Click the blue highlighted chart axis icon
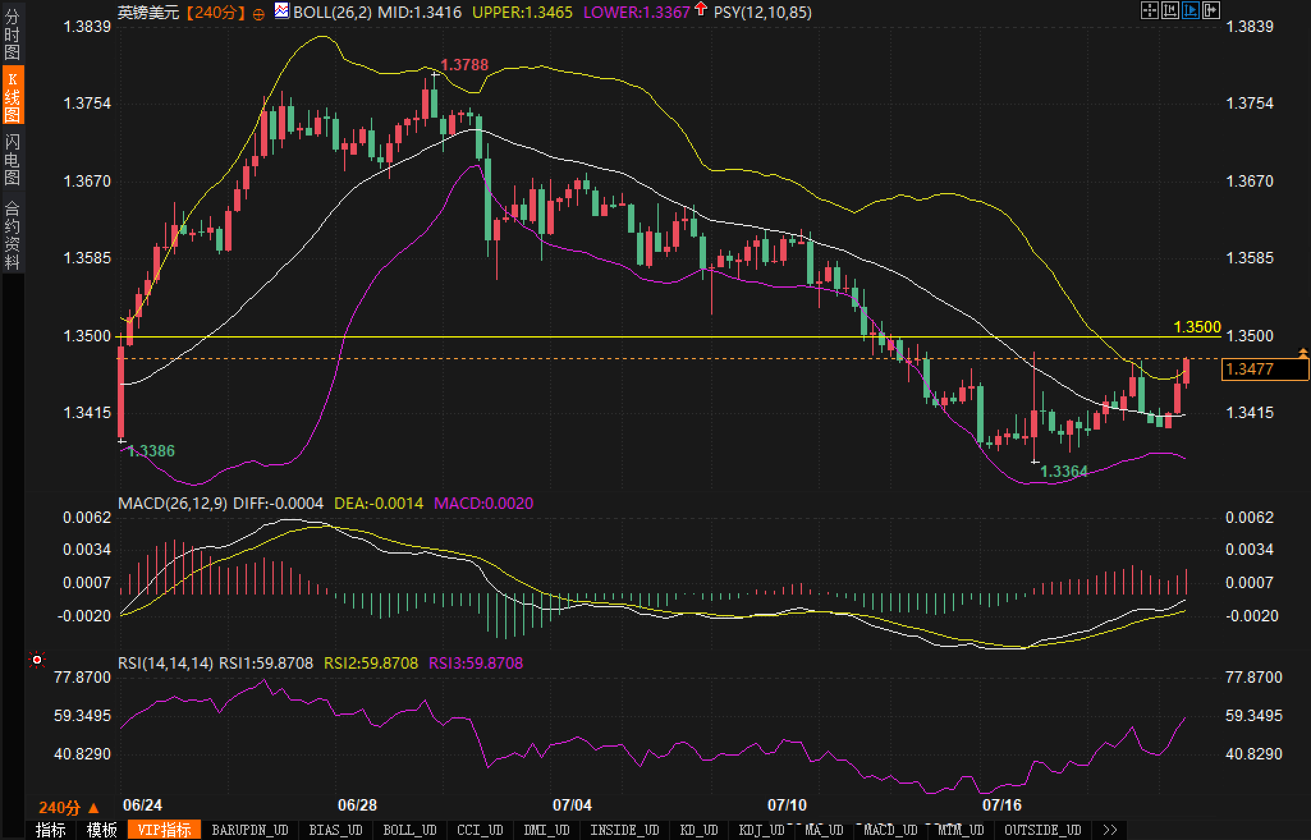1311x840 pixels. click(x=1190, y=10)
